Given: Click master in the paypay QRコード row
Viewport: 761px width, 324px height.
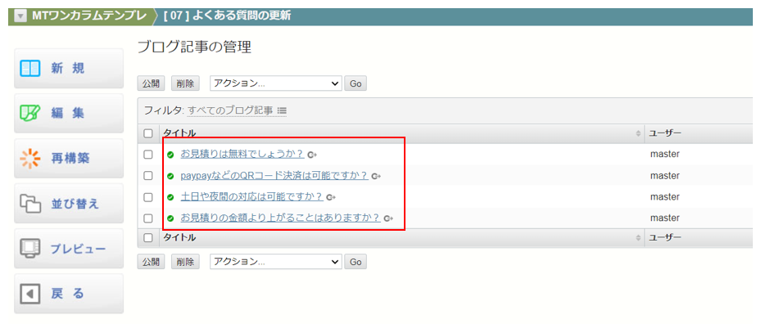Looking at the screenshot, I should (x=665, y=176).
